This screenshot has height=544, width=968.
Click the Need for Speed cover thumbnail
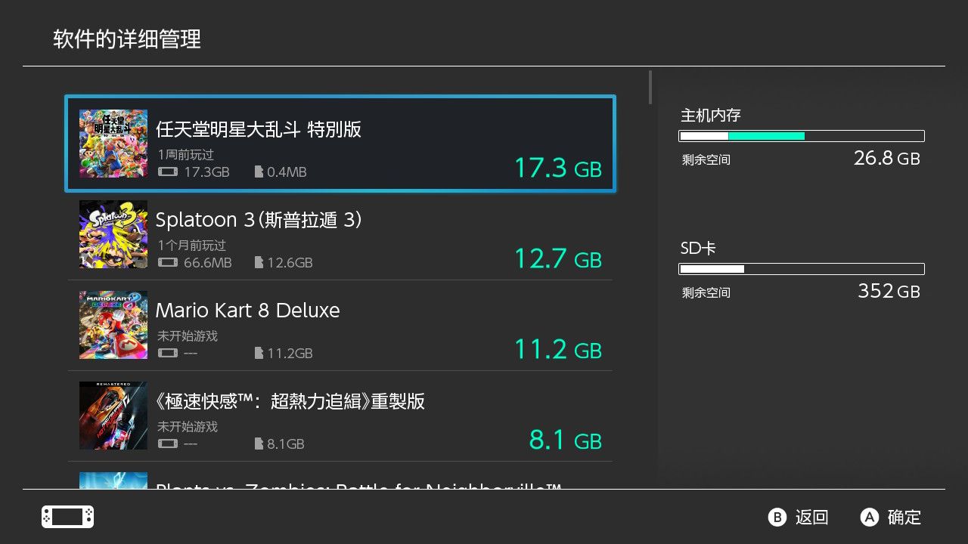click(113, 416)
